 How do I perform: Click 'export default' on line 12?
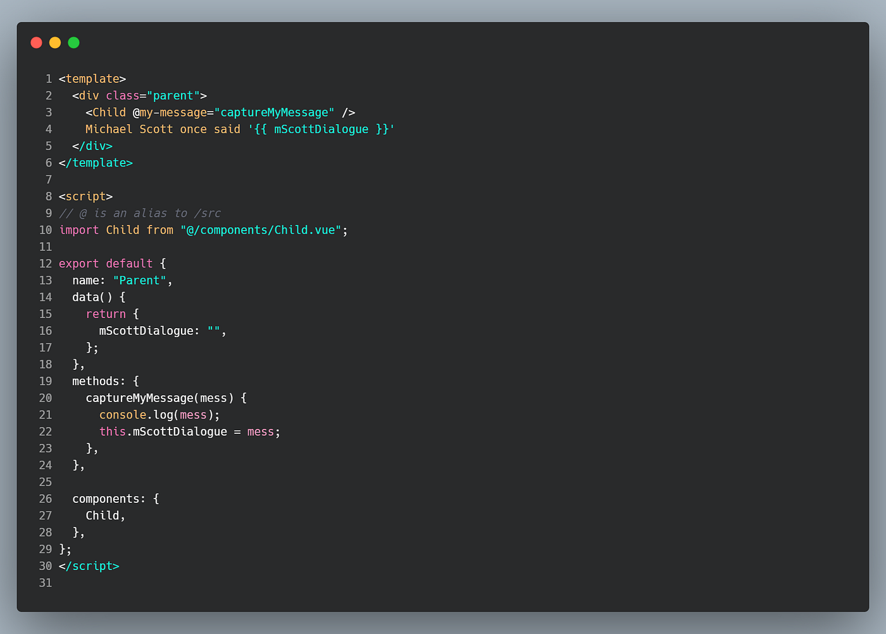(106, 263)
